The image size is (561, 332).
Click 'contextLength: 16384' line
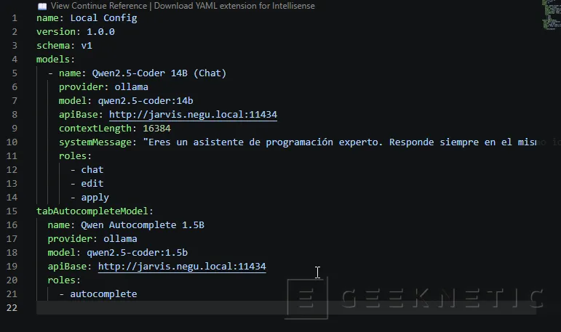115,129
